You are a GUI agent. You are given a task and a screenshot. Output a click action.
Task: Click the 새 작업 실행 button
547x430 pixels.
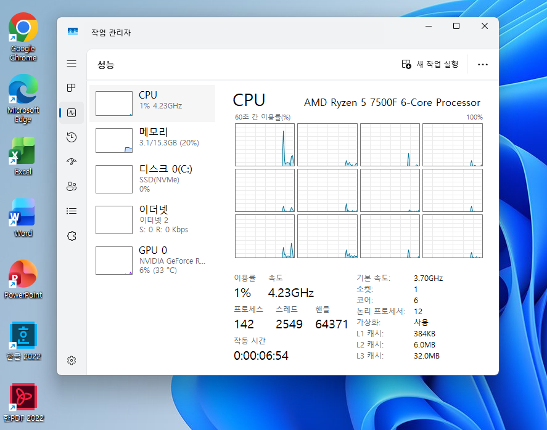[430, 64]
